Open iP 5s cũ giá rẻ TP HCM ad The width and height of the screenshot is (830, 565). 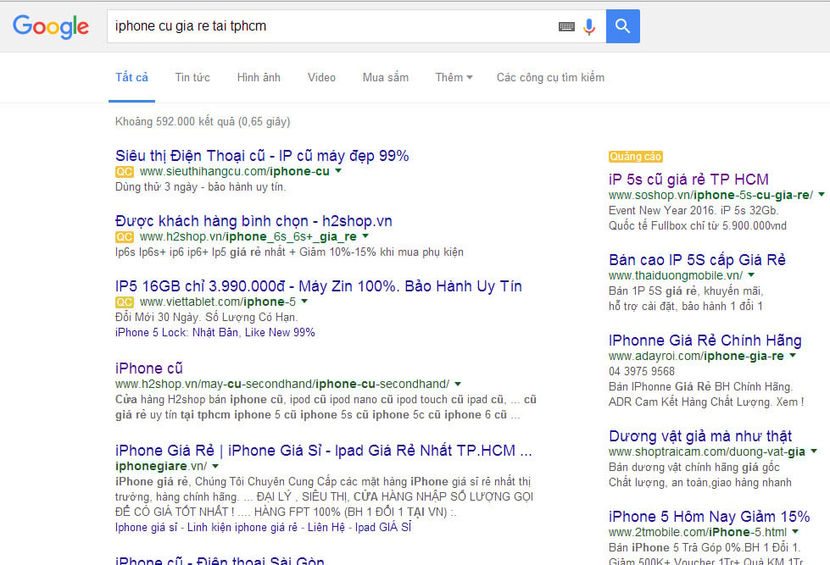point(688,180)
